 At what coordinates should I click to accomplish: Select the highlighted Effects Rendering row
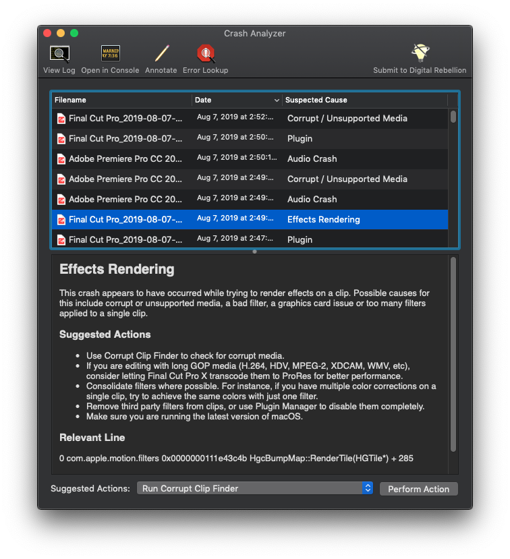tap(250, 220)
